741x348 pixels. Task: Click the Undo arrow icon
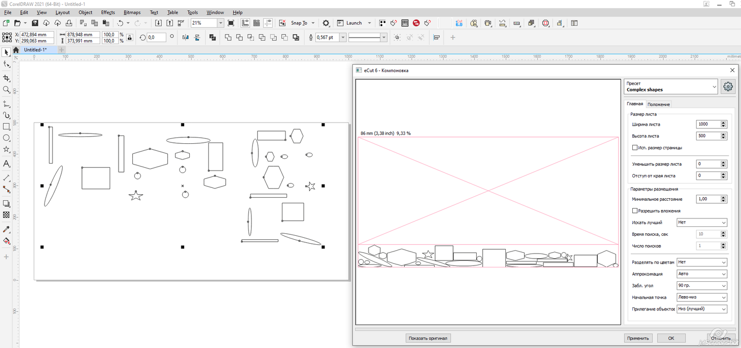click(120, 23)
